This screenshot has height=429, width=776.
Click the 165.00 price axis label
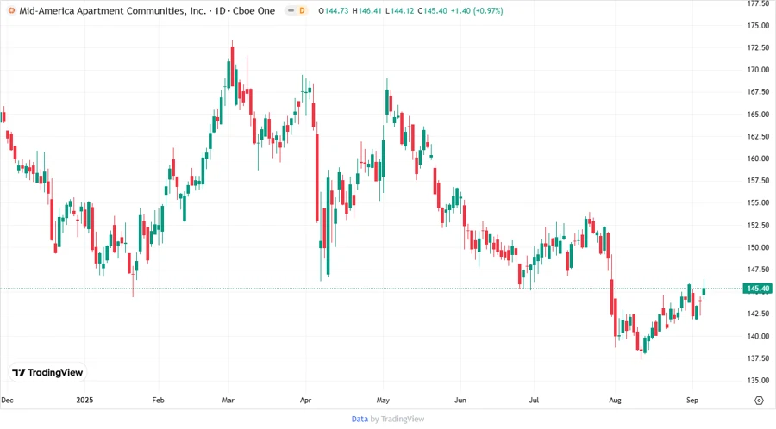(758, 115)
